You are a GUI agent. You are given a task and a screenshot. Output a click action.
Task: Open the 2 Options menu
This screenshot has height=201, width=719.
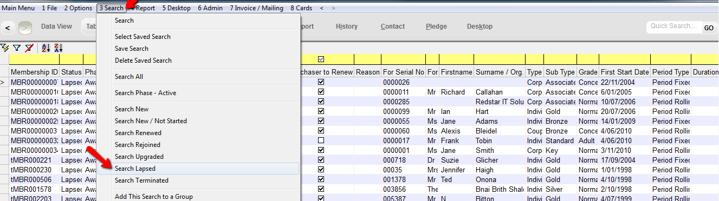[78, 8]
